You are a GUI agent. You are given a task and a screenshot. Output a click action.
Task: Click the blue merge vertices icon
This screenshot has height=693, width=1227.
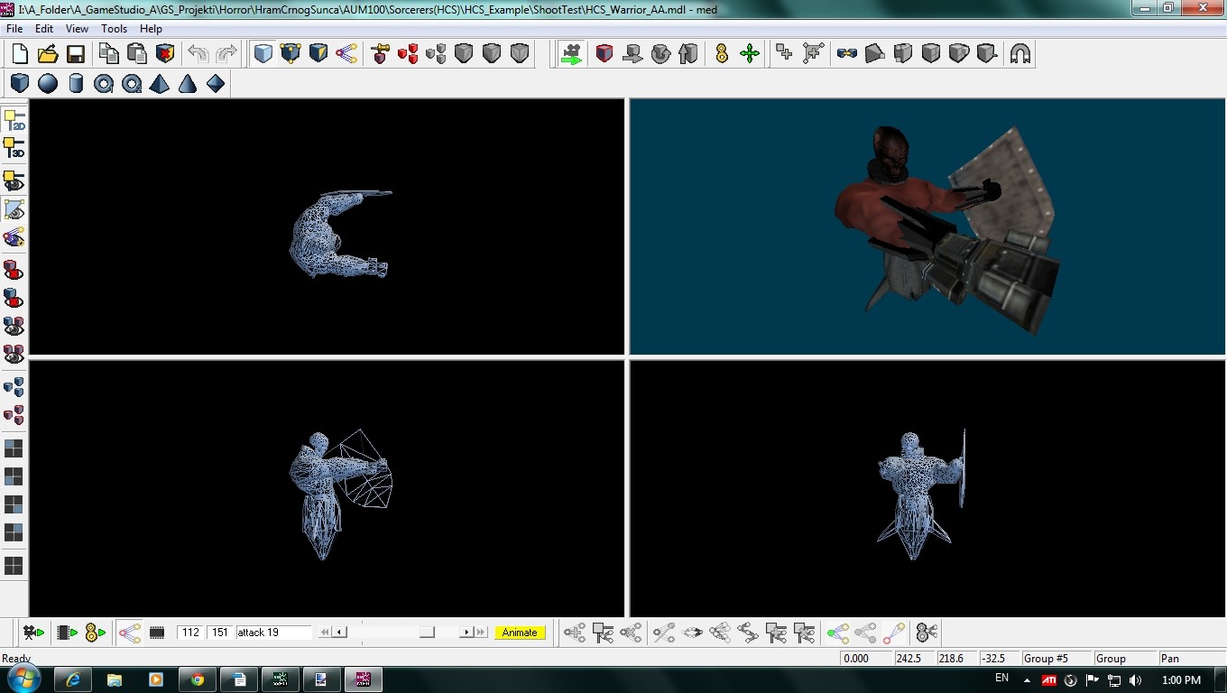[x=846, y=54]
